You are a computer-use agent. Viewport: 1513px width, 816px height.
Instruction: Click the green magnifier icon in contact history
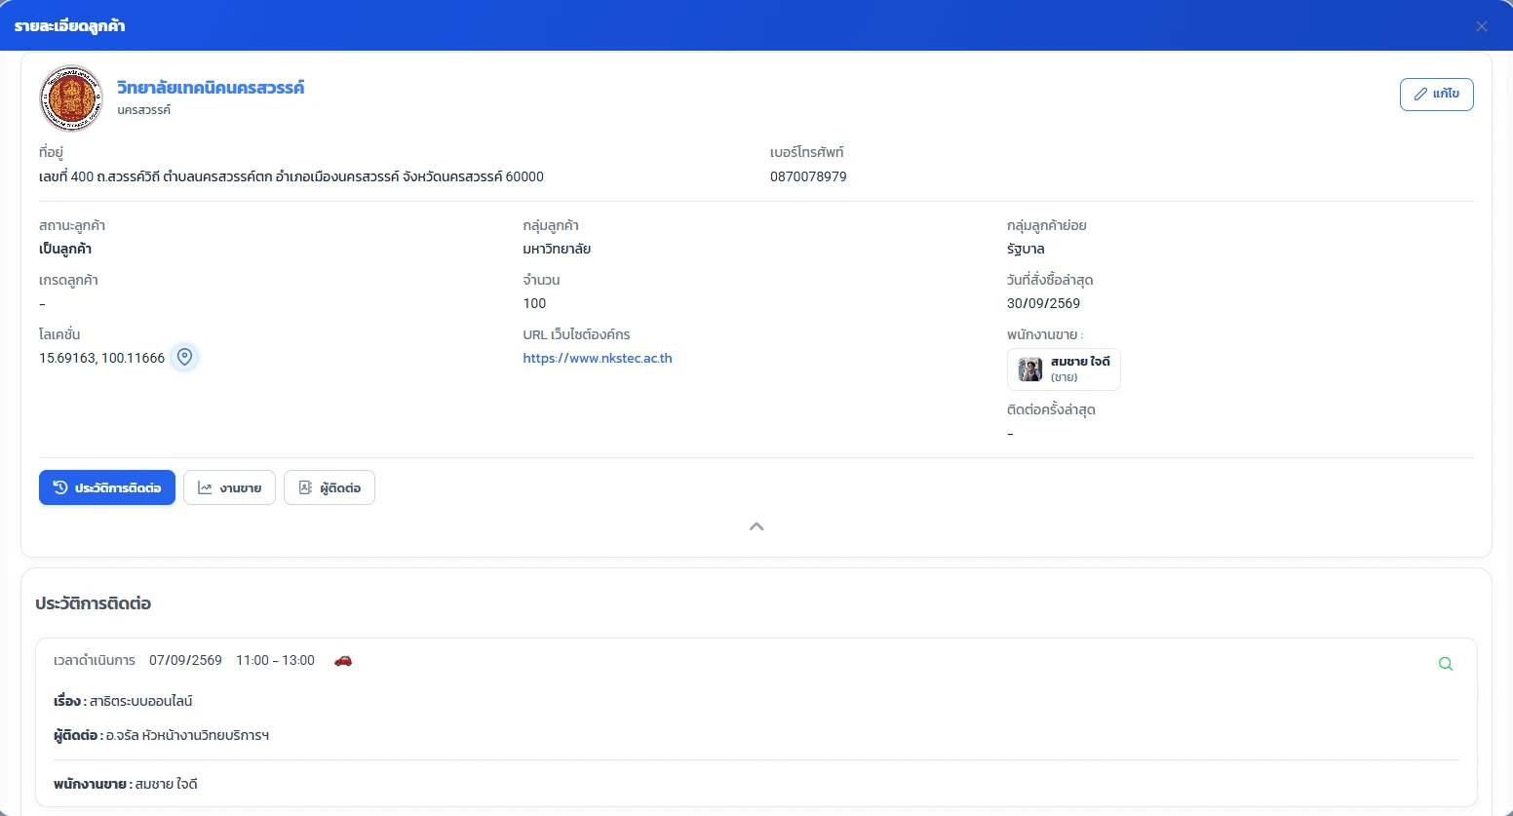coord(1446,664)
